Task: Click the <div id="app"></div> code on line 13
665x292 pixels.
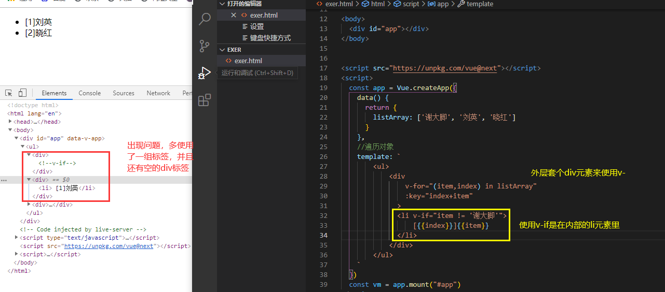Action: pos(389,29)
